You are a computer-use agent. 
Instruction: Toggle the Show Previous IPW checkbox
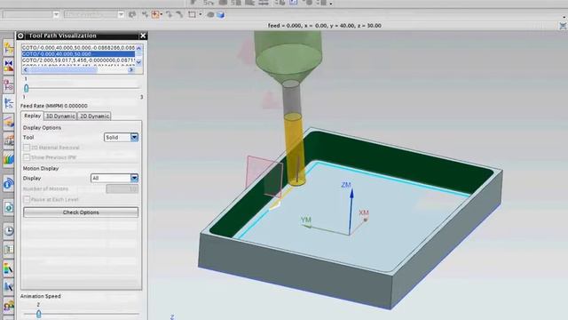pyautogui.click(x=27, y=157)
